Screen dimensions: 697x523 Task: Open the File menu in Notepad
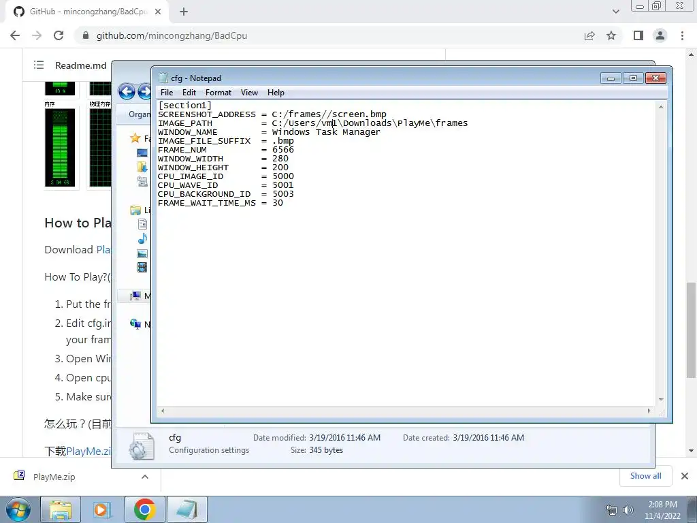point(167,93)
